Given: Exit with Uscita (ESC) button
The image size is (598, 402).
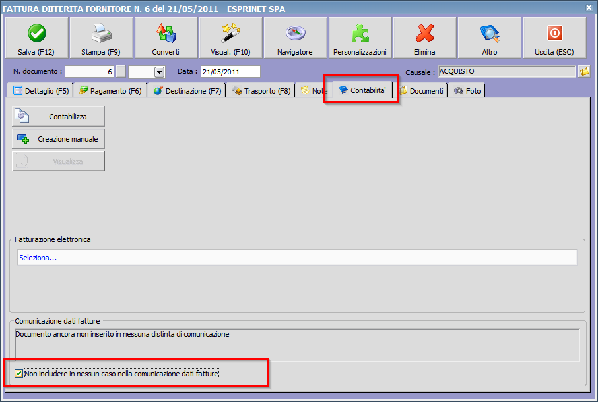Looking at the screenshot, I should 554,38.
